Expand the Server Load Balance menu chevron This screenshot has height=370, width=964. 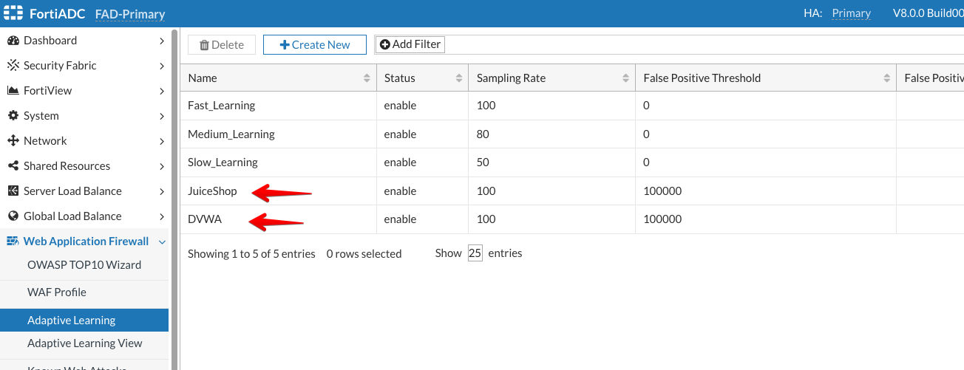coord(161,191)
